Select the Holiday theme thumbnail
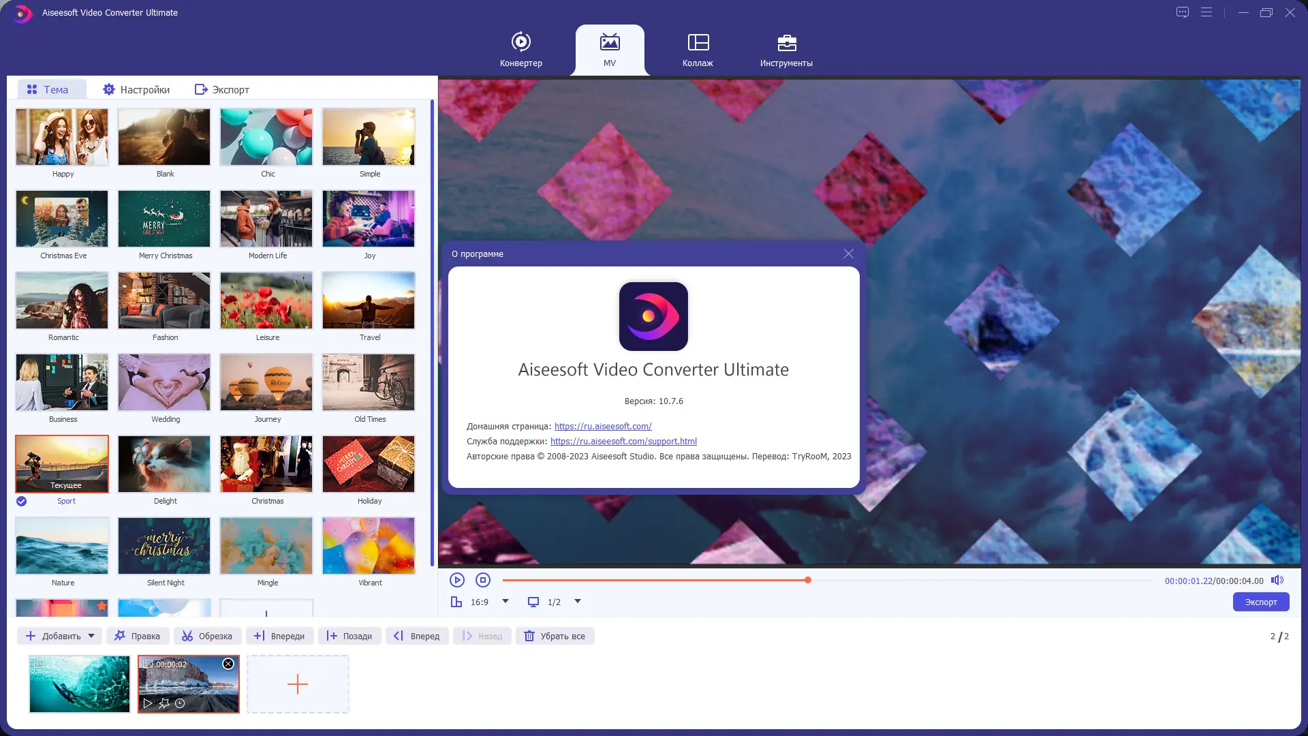The image size is (1308, 736). (369, 463)
